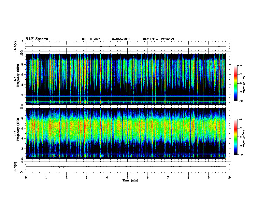Click the "10" tick on the time axis
Viewport: 258px width, 199px height.
tap(229, 178)
